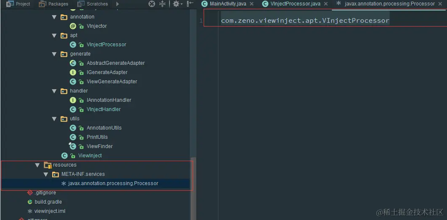Collapse the utils package
The image size is (447, 220).
click(54, 119)
